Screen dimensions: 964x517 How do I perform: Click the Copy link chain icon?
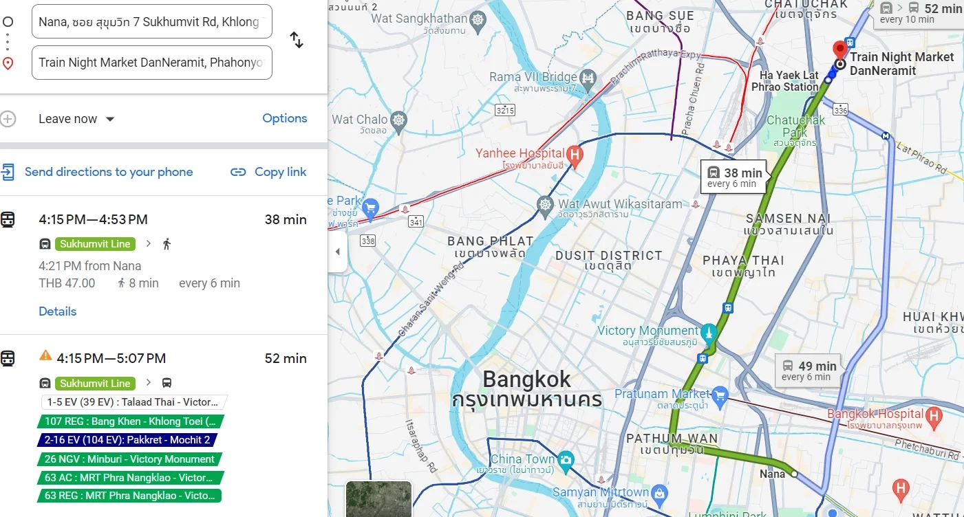[238, 172]
